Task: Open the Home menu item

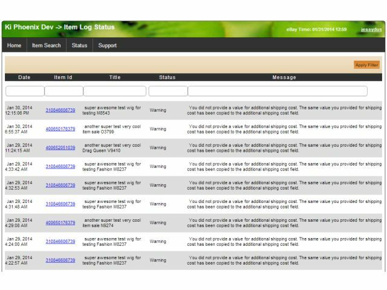Action: pos(14,45)
